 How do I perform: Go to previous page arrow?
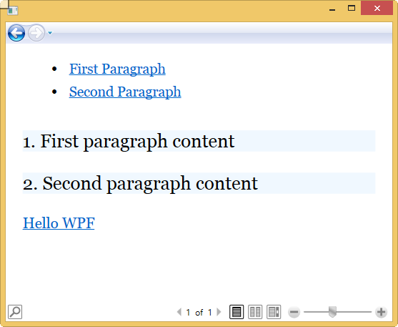click(179, 312)
